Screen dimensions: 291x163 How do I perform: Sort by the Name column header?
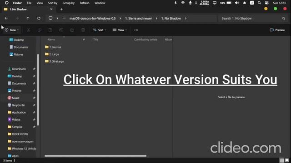coord(51,39)
